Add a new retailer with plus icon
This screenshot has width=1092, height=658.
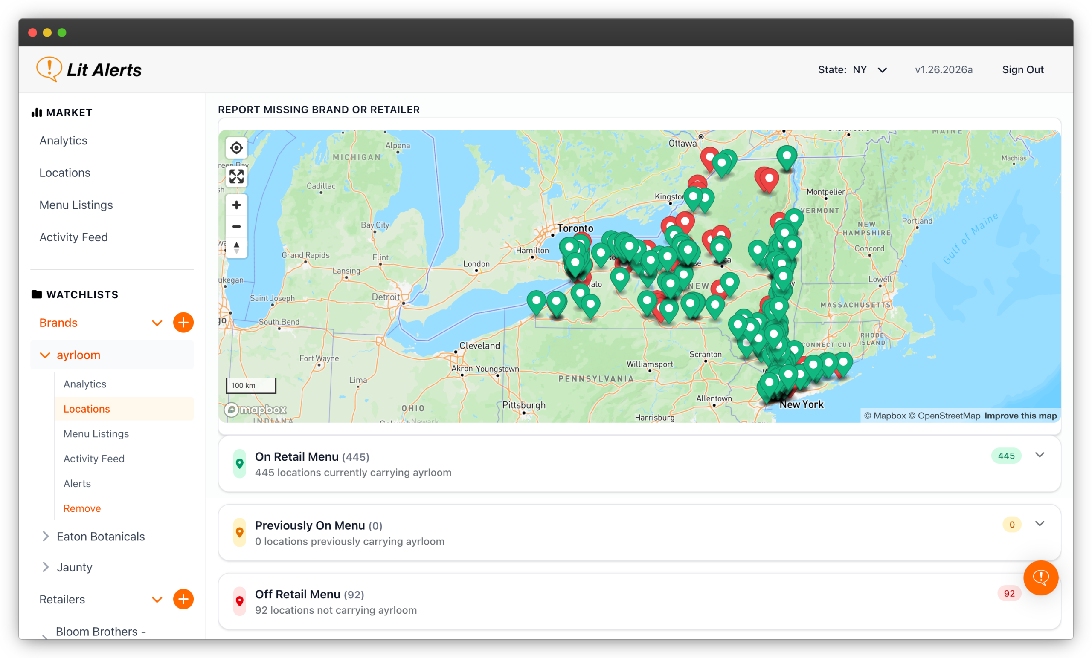183,600
